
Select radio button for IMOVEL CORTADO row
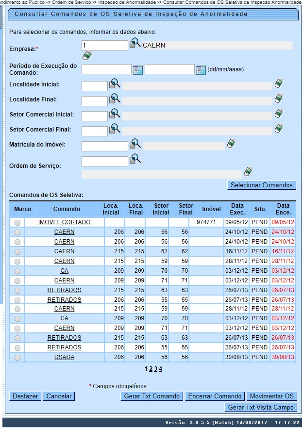point(18,223)
